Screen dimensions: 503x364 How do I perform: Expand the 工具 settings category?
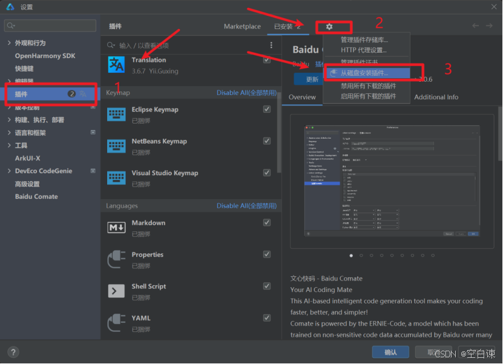(x=9, y=145)
